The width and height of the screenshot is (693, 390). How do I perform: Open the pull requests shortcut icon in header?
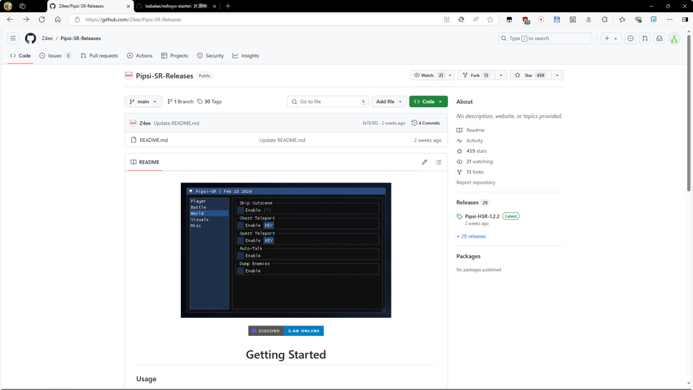pyautogui.click(x=645, y=38)
